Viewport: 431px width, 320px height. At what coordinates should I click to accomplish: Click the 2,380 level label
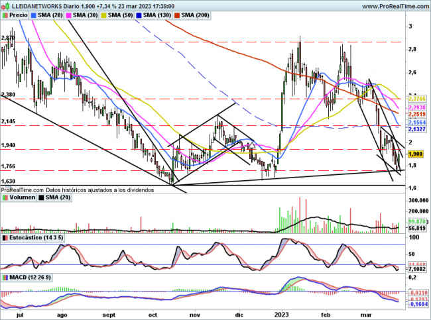click(8, 95)
